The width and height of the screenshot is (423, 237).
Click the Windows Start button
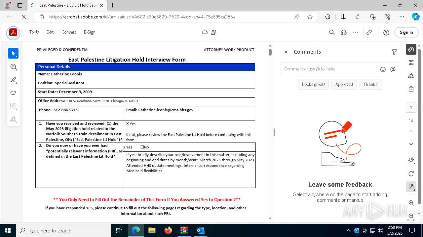8,230
